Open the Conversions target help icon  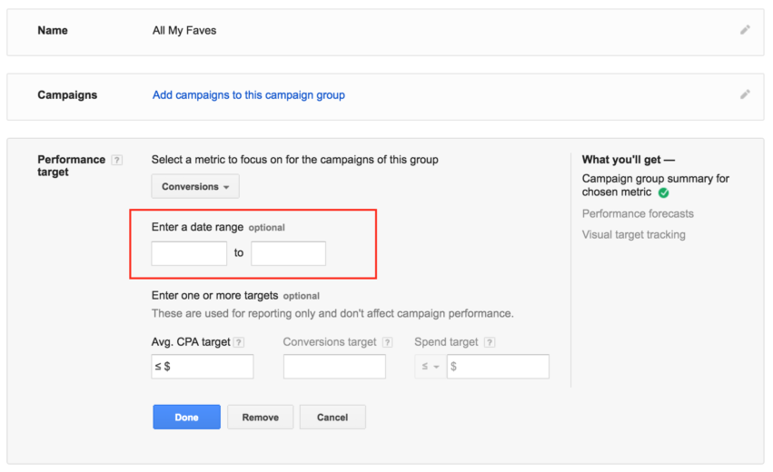tap(388, 342)
